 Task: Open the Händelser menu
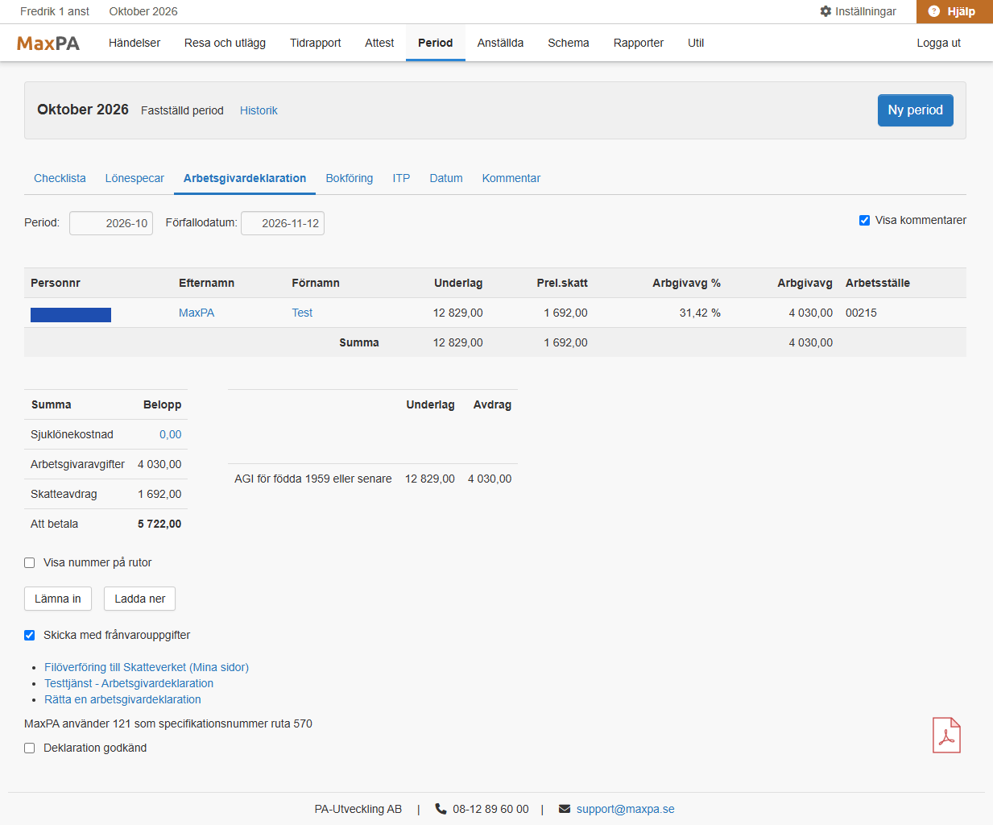(134, 43)
